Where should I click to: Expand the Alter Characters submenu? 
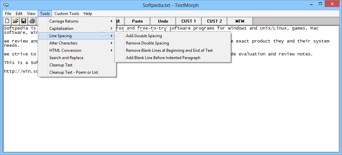pyautogui.click(x=77, y=43)
